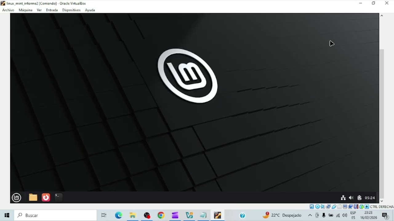Open the Ver menu
The height and width of the screenshot is (221, 394).
(x=39, y=10)
